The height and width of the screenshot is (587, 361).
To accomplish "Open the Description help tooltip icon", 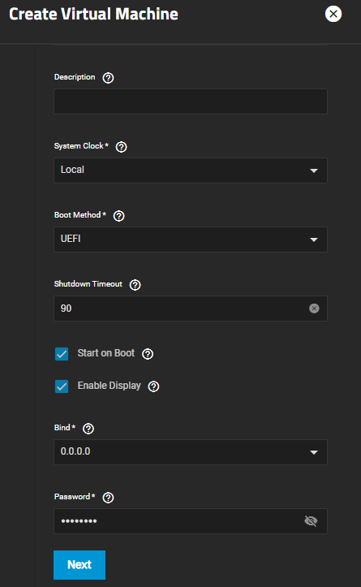I will (x=108, y=78).
